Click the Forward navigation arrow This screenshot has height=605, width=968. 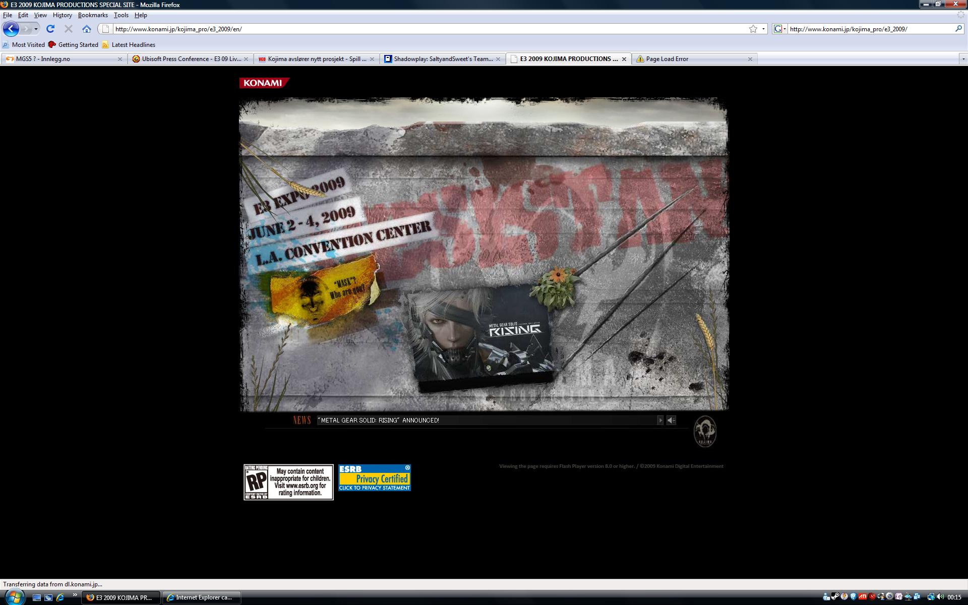coord(26,29)
